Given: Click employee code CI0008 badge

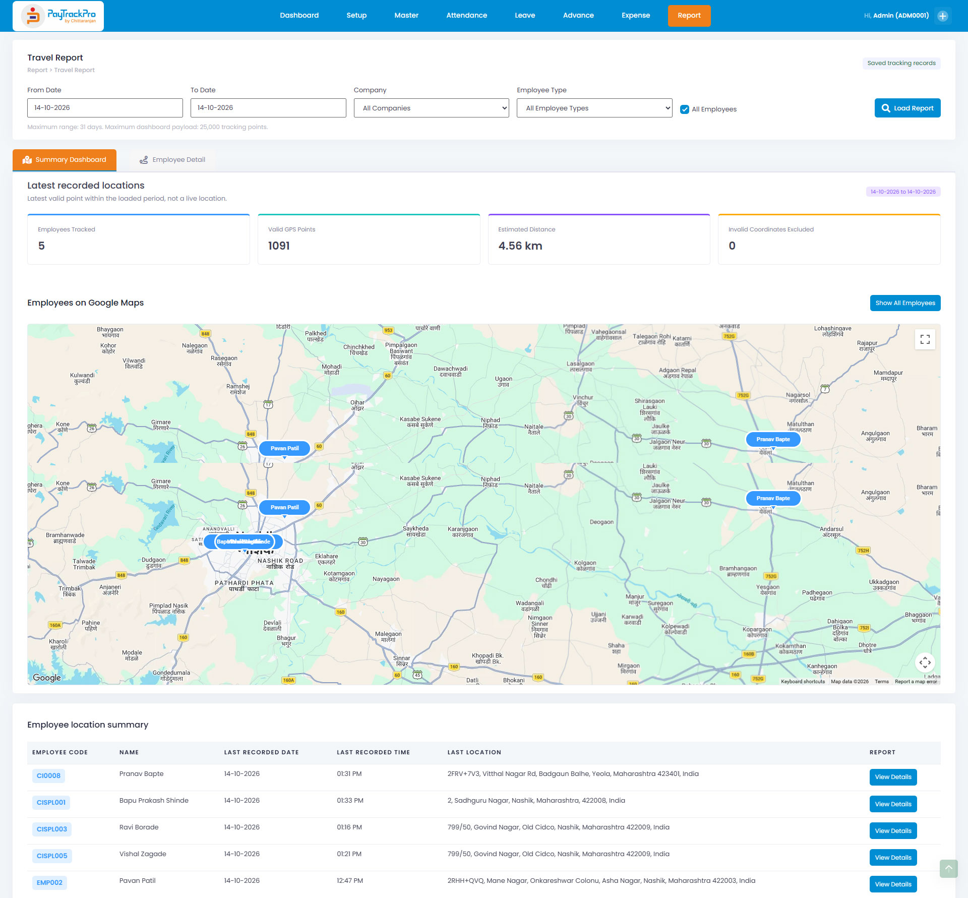Looking at the screenshot, I should pos(48,776).
